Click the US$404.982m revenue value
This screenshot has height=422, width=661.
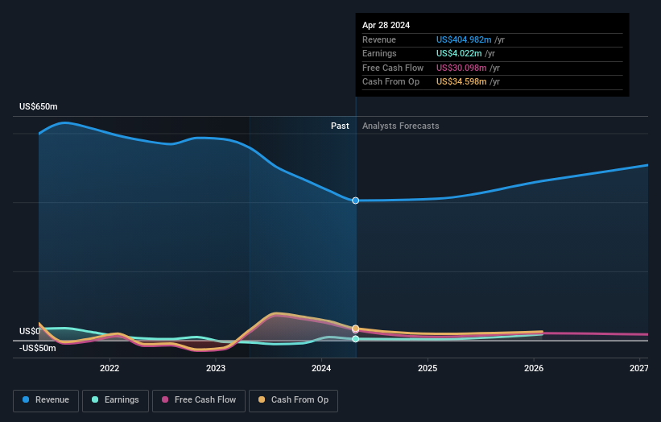[464, 39]
